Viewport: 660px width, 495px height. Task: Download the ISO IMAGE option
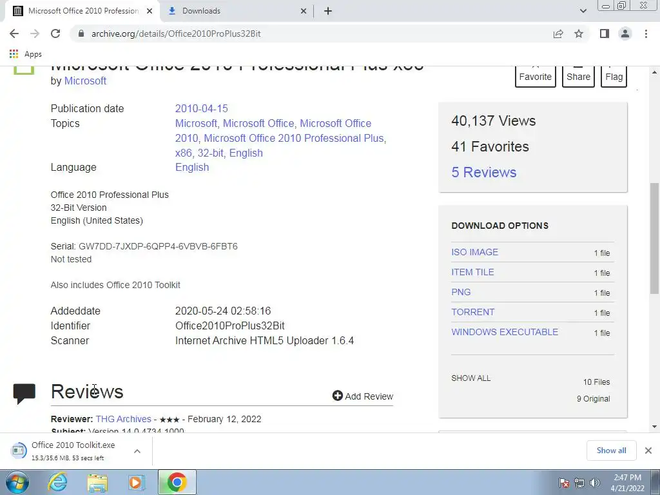474,252
